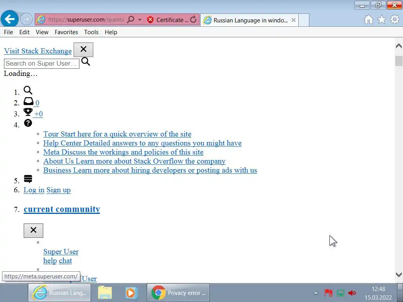The width and height of the screenshot is (403, 302).
Task: Open File Explorer folder taskbar icon
Action: tap(105, 293)
